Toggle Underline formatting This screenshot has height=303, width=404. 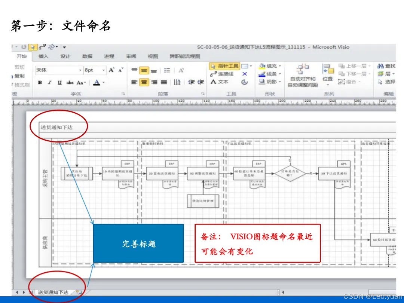(59, 83)
